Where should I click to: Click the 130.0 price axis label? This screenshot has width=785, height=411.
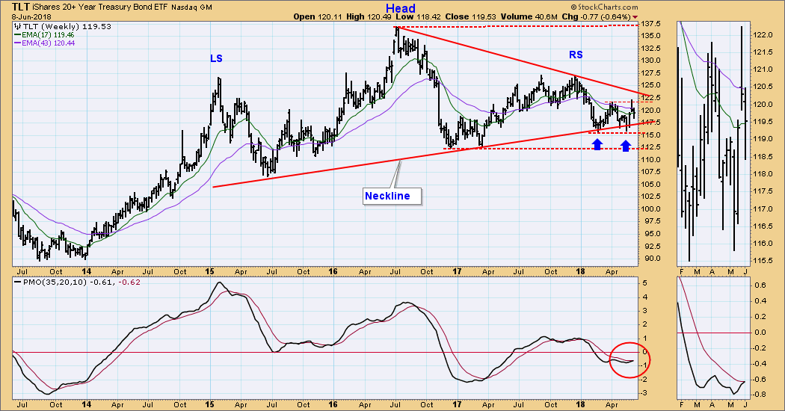pos(650,61)
